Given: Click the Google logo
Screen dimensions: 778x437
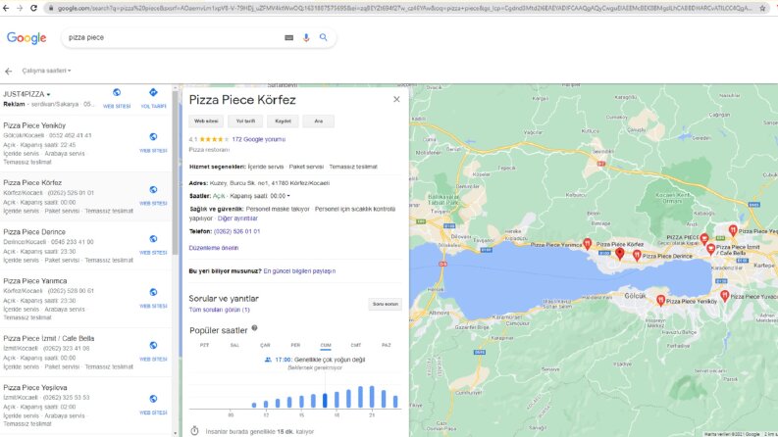Looking at the screenshot, I should coord(26,38).
